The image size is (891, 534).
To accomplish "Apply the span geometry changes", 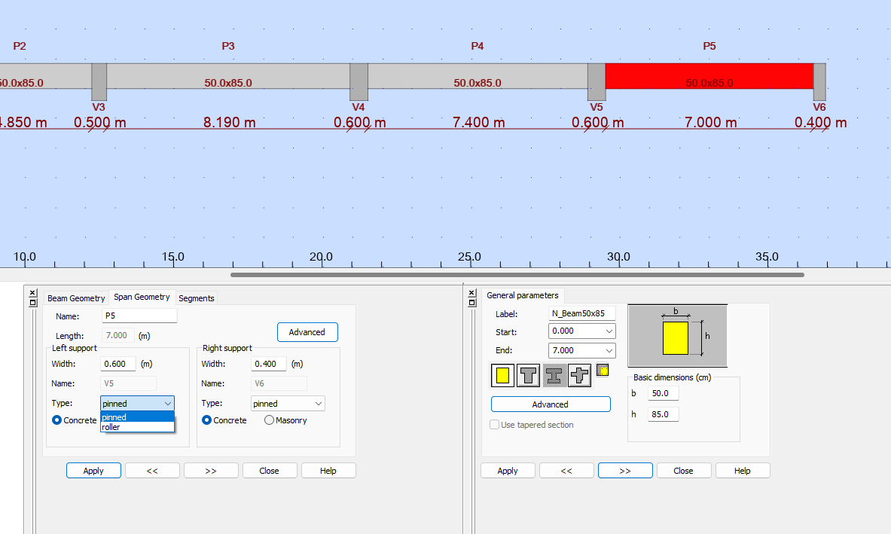I will pyautogui.click(x=93, y=471).
